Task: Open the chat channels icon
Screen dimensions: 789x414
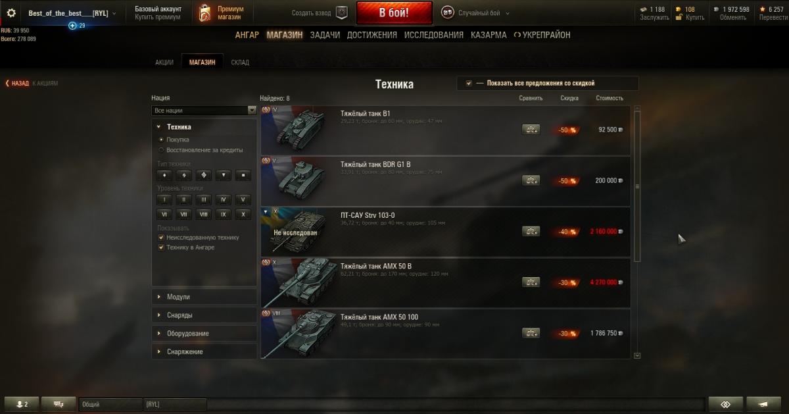Action: pos(59,404)
